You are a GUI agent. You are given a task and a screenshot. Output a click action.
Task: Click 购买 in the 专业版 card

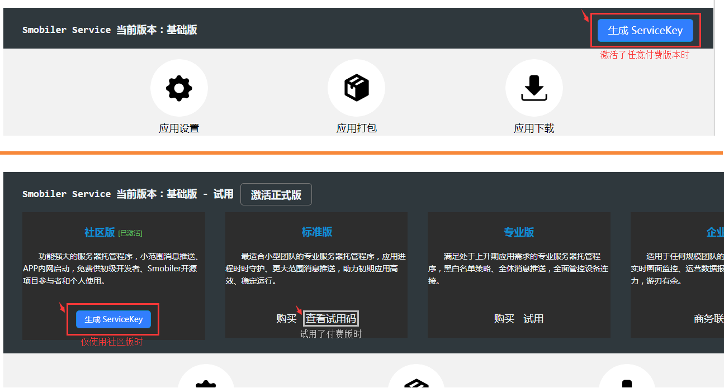504,319
